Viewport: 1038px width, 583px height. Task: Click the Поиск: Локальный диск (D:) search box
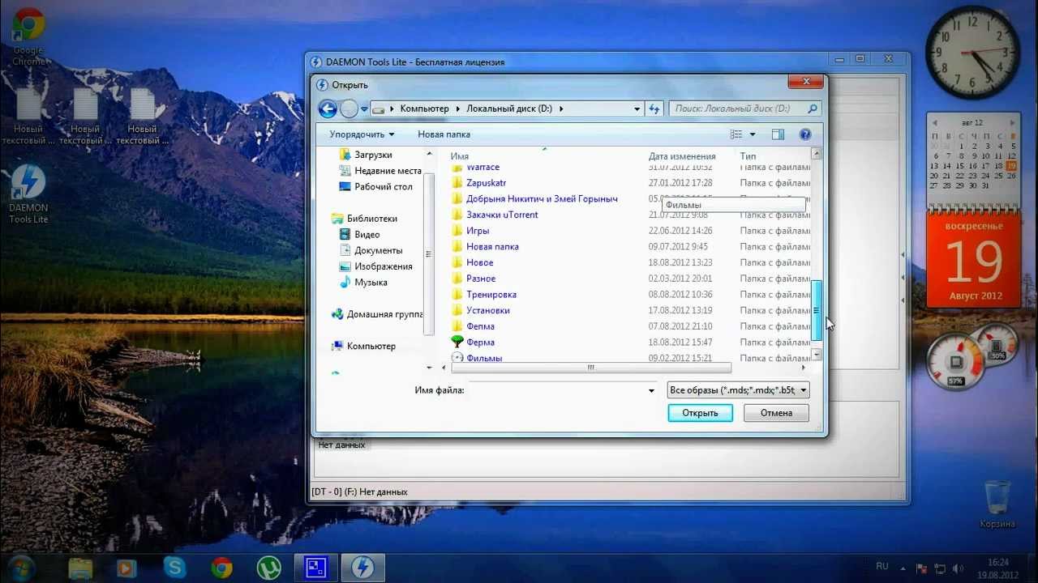pyautogui.click(x=745, y=109)
